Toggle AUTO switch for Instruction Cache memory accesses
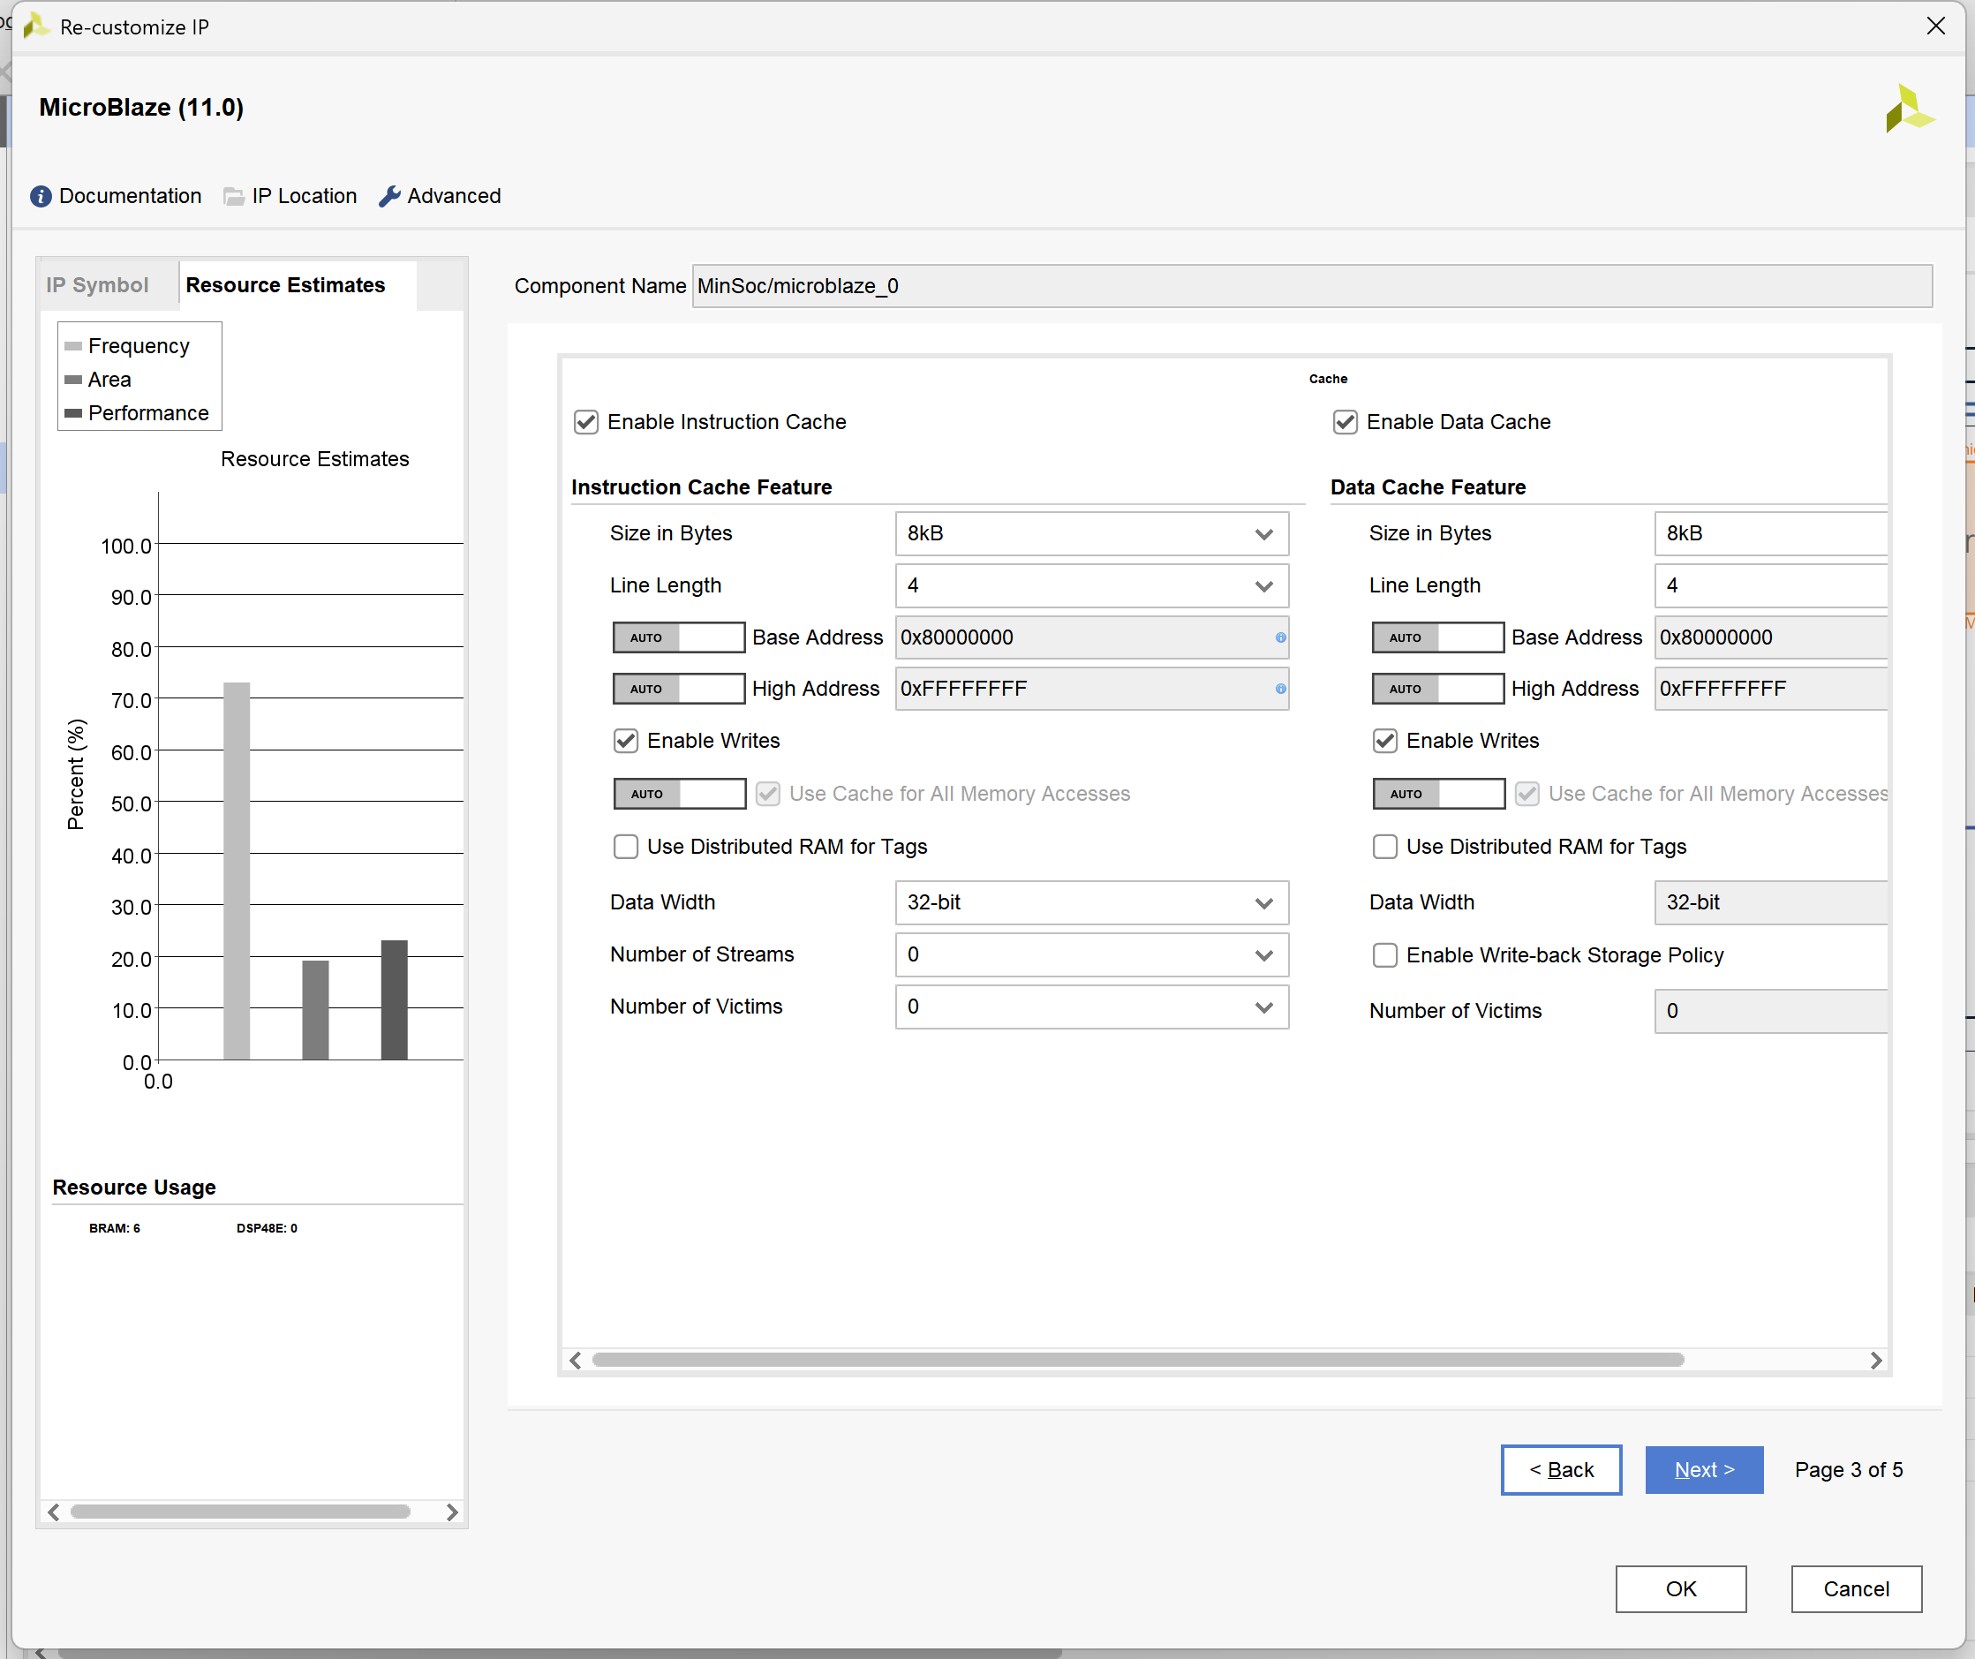Screen dimensions: 1975x1659 click(679, 794)
